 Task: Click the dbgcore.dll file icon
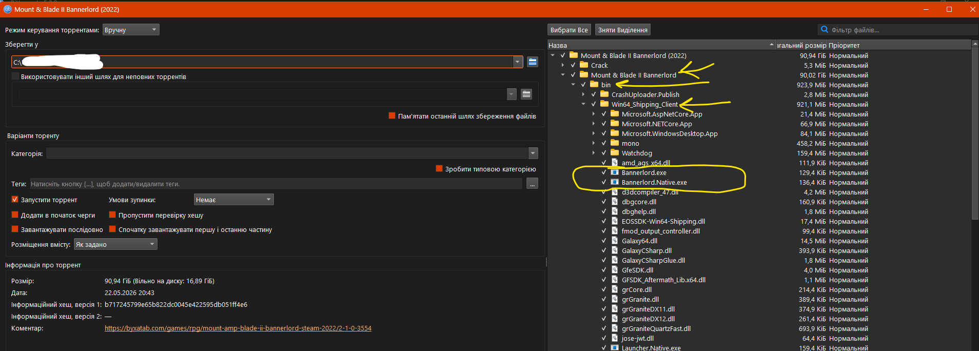point(615,202)
